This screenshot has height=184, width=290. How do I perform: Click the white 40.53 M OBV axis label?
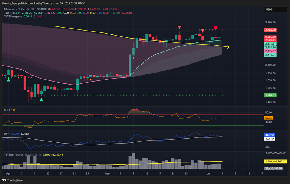[x=269, y=139]
